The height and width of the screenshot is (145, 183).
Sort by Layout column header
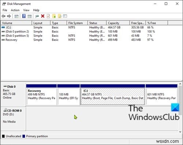41,23
